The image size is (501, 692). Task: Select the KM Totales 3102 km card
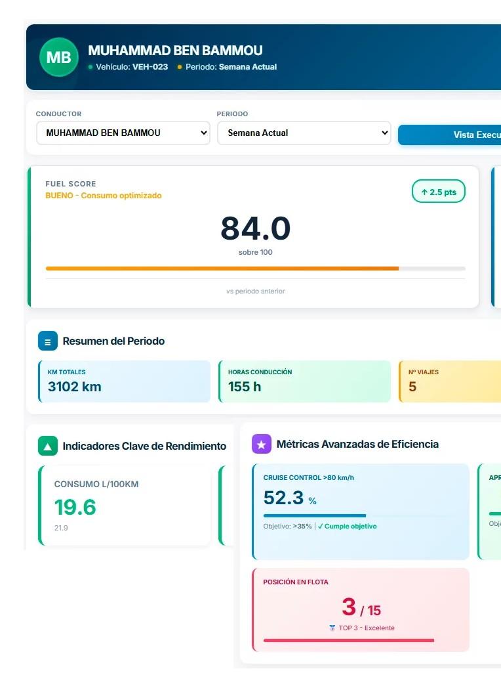click(124, 381)
